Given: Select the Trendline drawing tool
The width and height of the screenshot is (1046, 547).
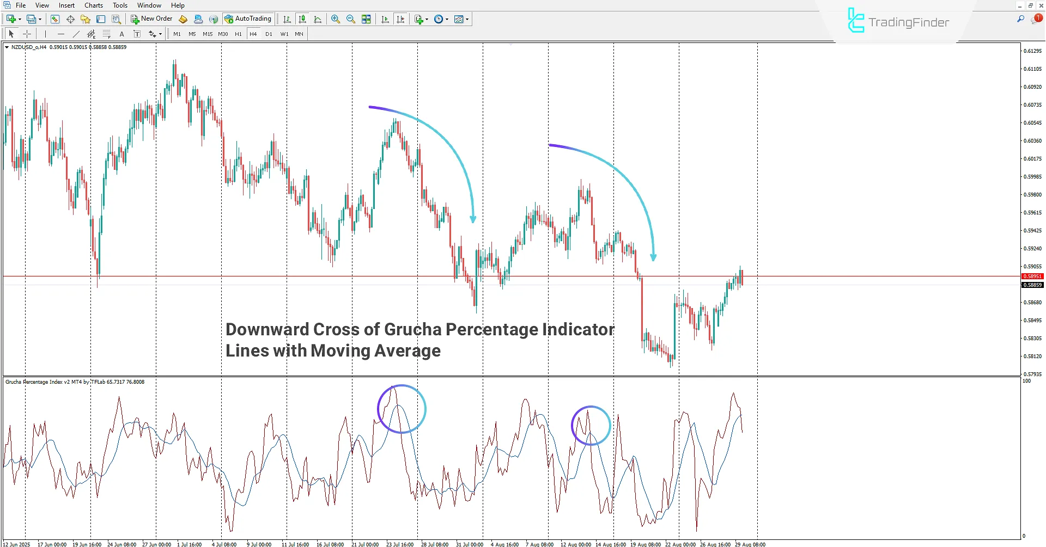Looking at the screenshot, I should [76, 34].
